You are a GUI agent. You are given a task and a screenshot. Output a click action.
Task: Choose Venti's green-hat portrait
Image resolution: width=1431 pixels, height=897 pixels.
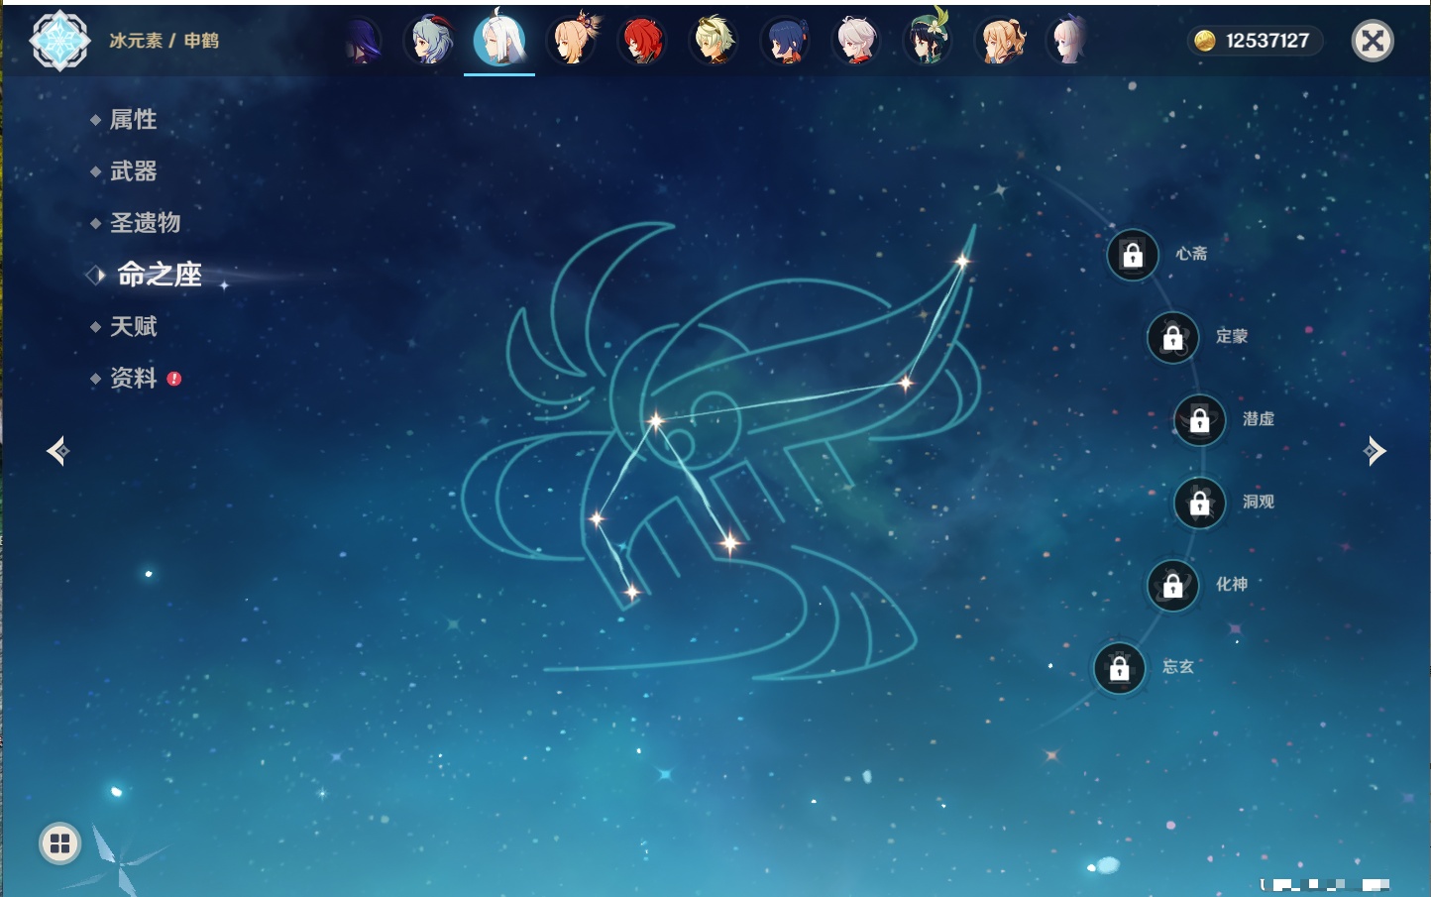pyautogui.click(x=928, y=39)
